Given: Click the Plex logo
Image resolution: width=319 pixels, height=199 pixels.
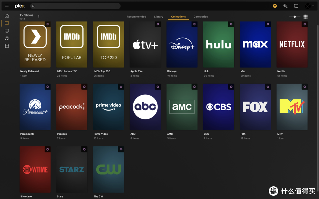Looking at the screenshot, I should (x=20, y=6).
